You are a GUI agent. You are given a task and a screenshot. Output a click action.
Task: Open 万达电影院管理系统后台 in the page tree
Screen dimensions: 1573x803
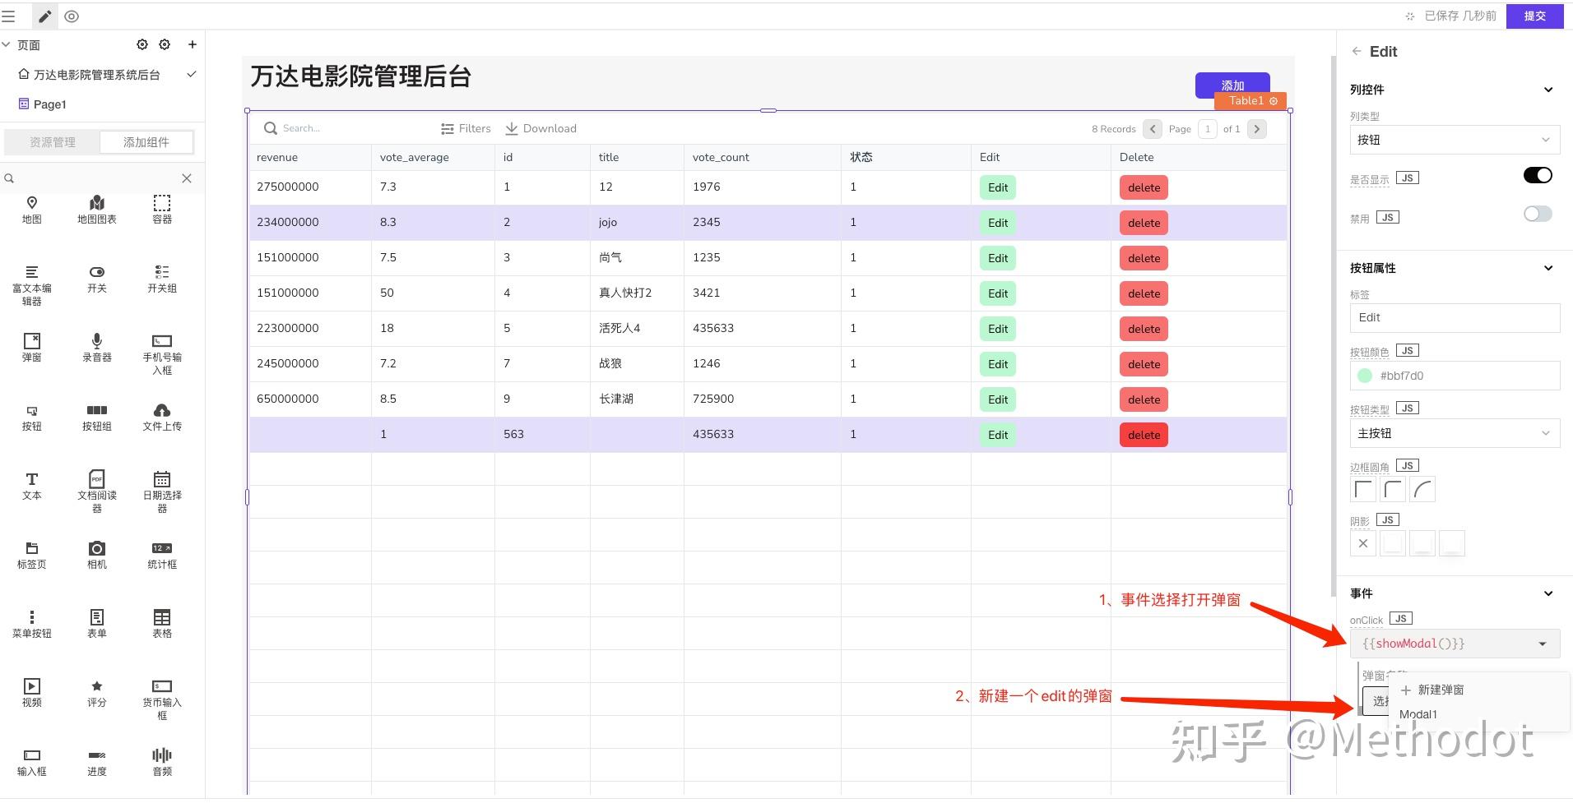97,75
